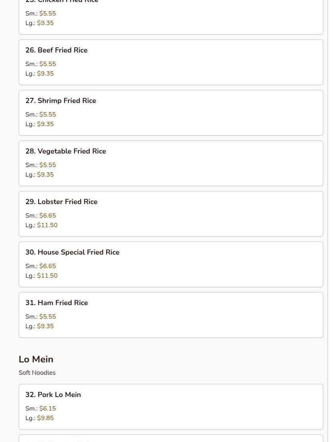Pick Beef Fried Rice small price $5.55

48,64
